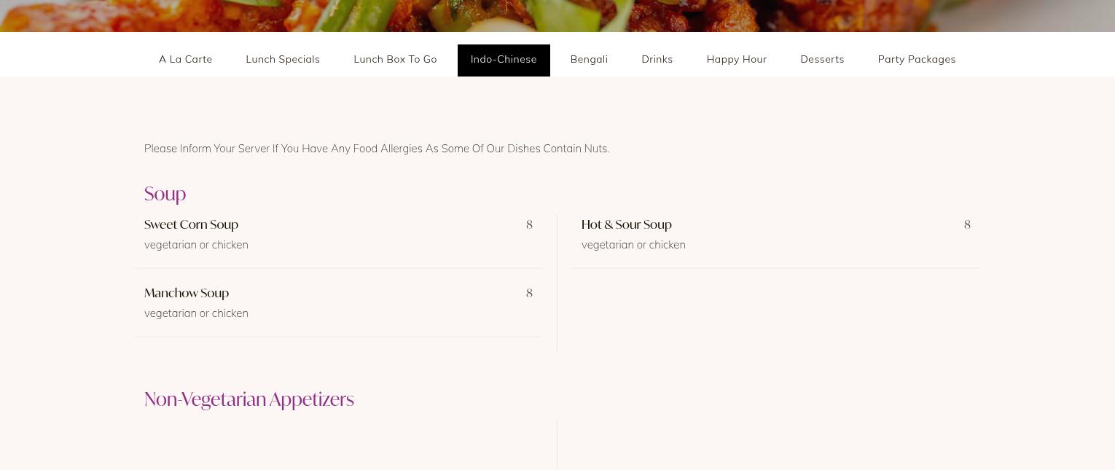
Task: Click the Sweet Corn Soup price 8
Action: [530, 224]
